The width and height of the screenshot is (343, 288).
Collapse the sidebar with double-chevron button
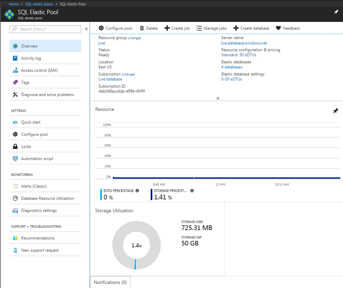click(x=86, y=29)
